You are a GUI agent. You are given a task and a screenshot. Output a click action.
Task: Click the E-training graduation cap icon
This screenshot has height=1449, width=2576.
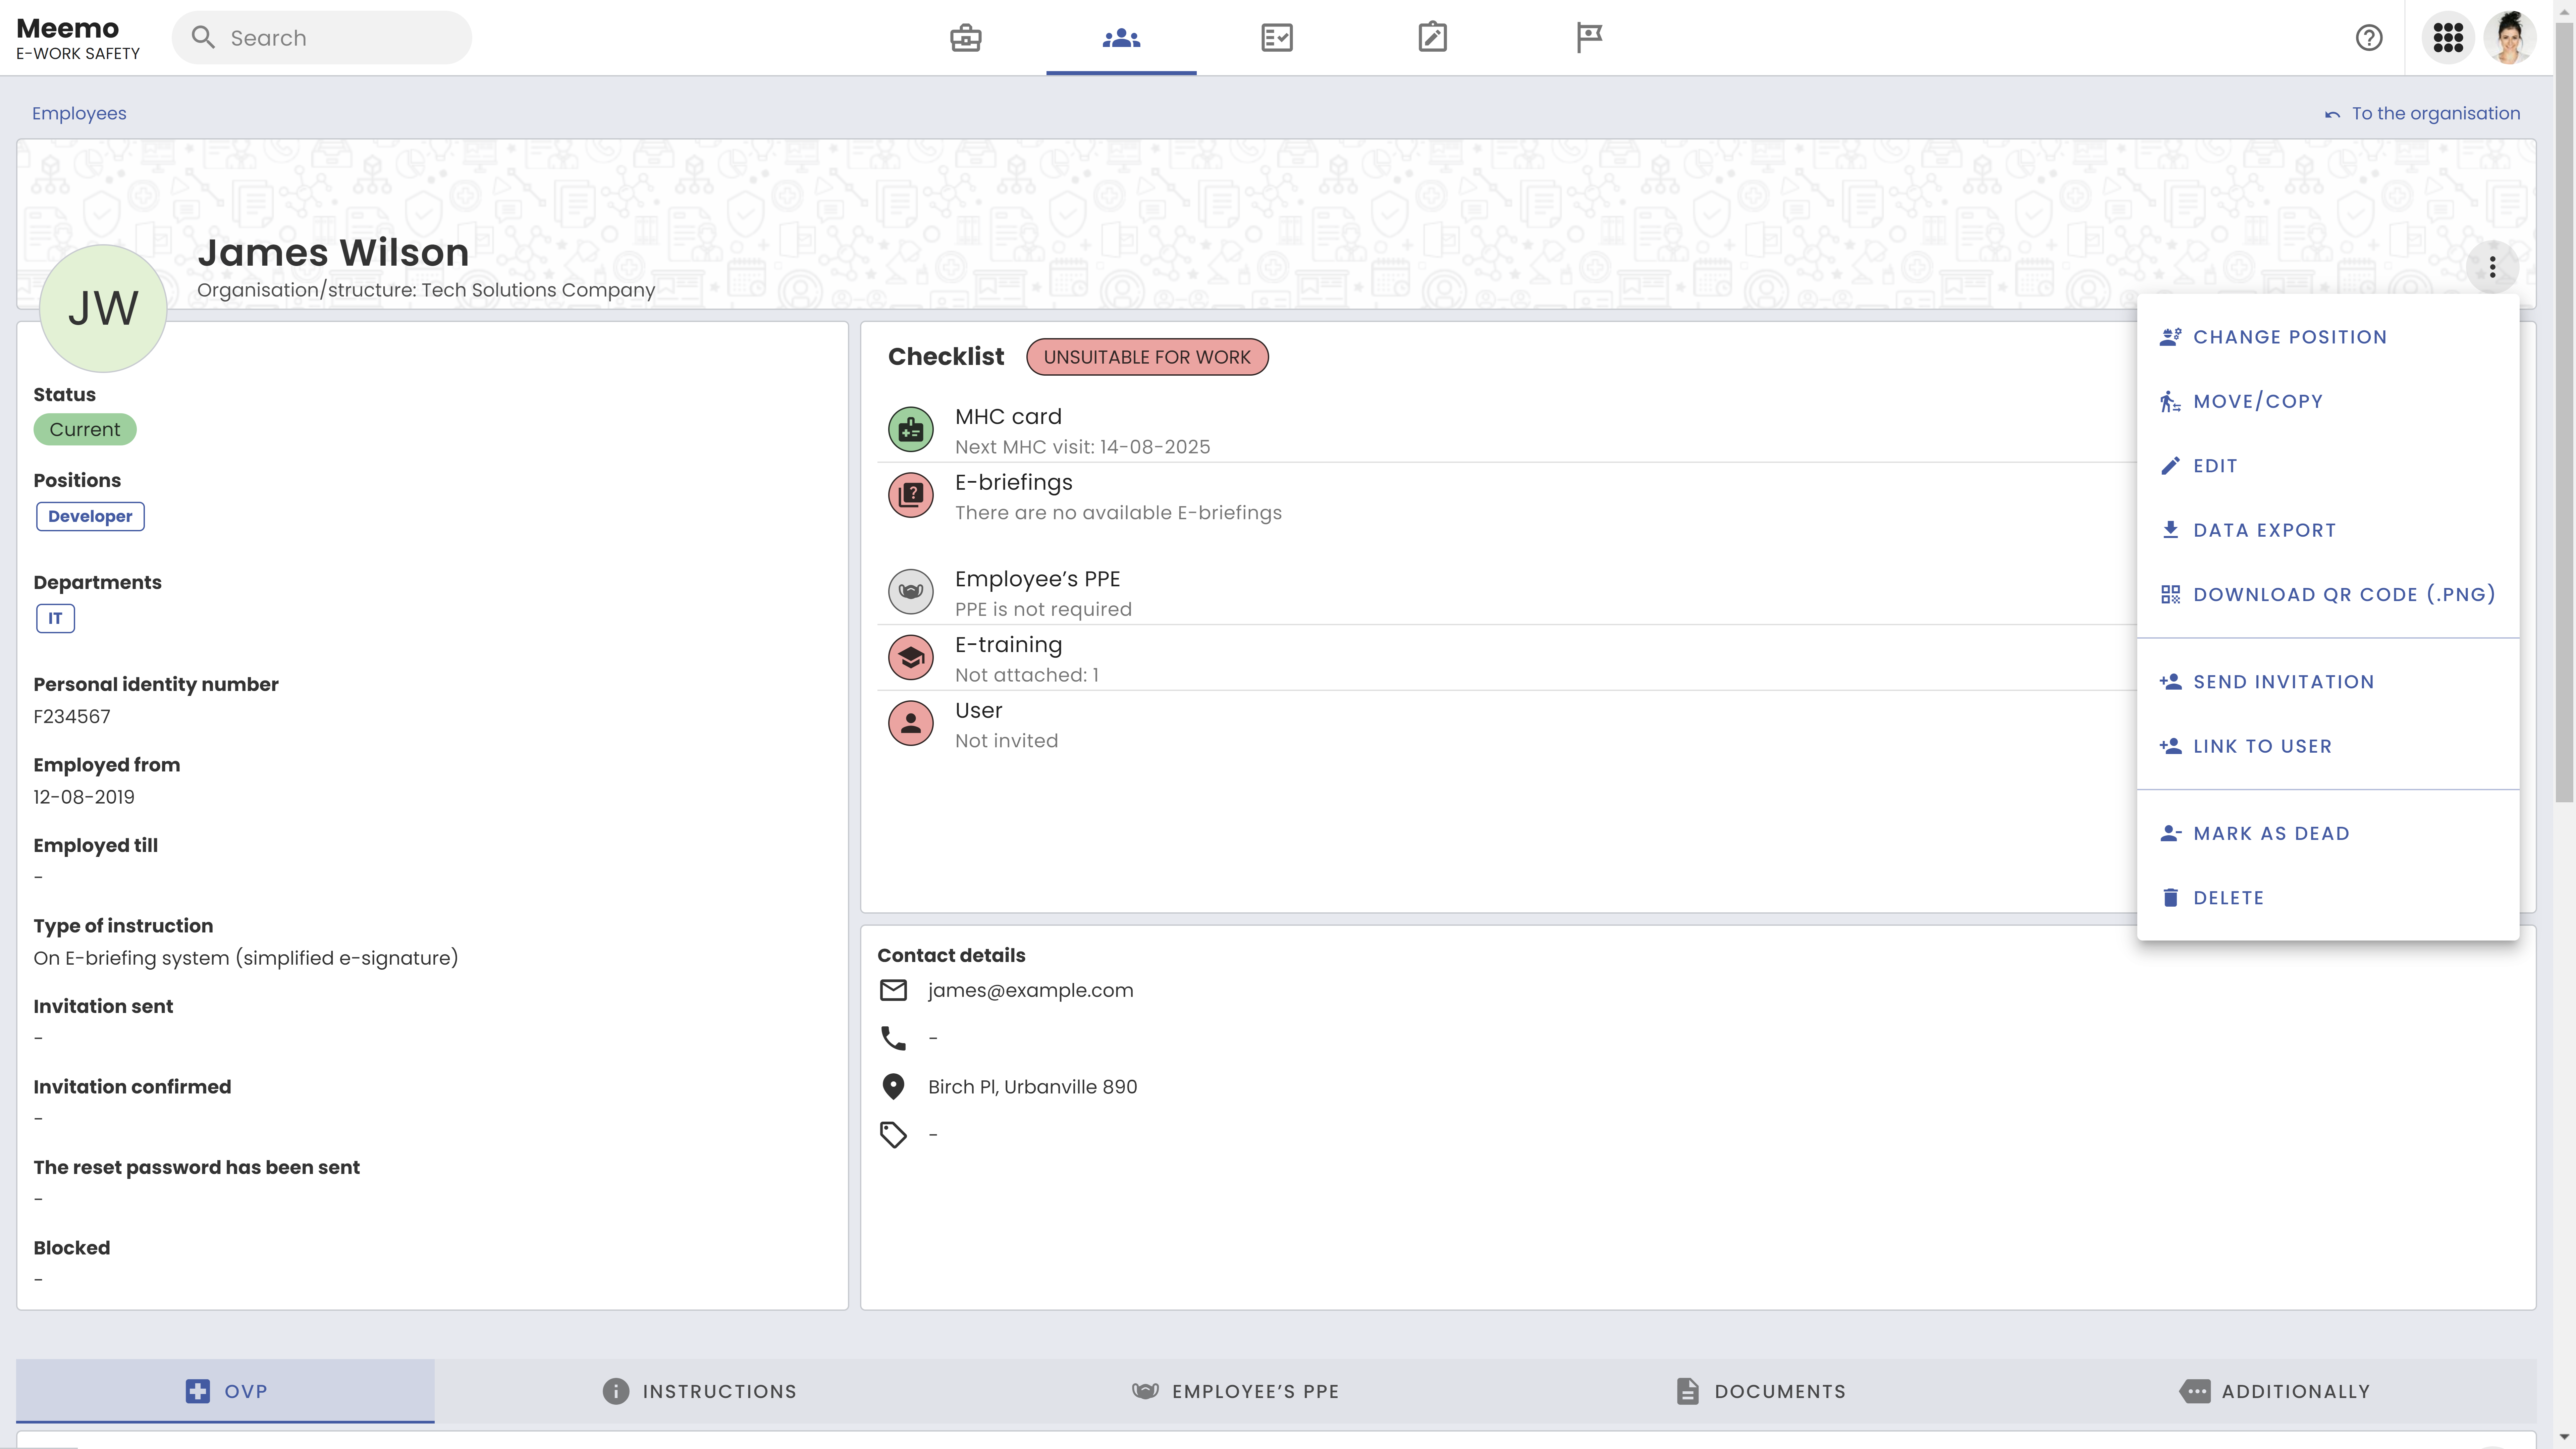pos(910,657)
